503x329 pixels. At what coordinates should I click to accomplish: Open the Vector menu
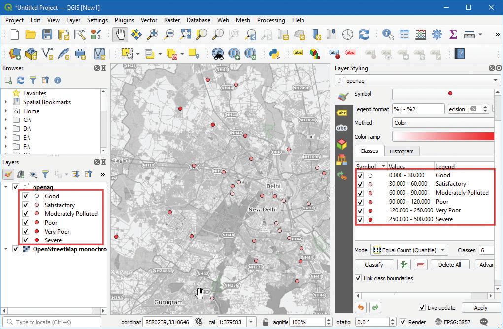click(149, 20)
